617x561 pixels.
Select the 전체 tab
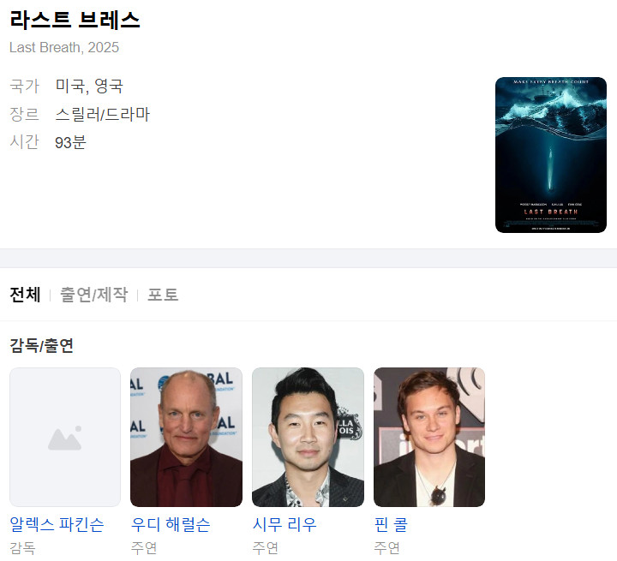click(x=25, y=295)
